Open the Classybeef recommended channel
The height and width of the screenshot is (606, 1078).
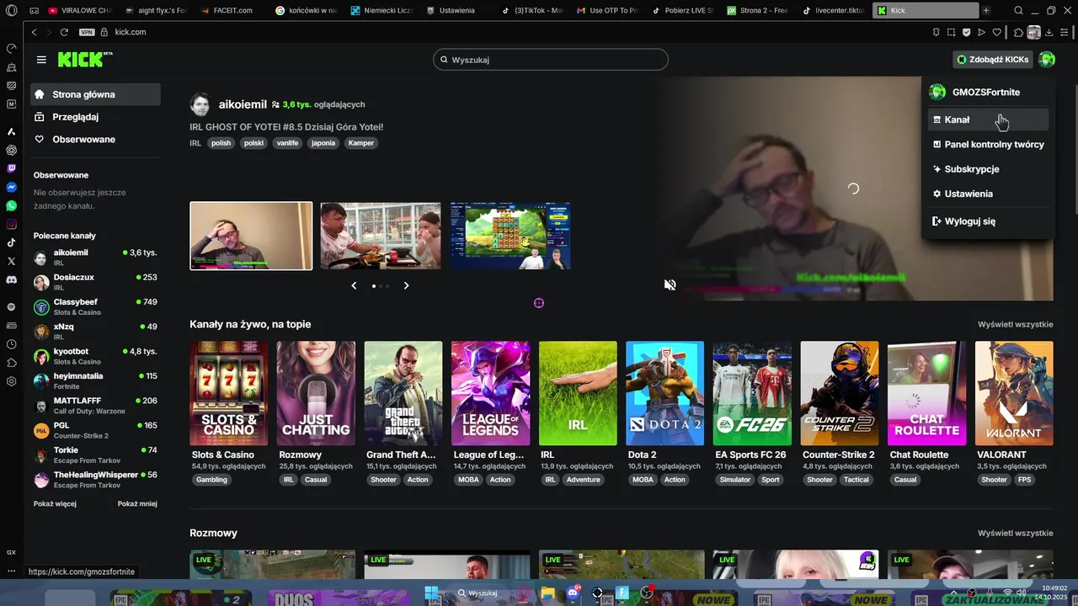(x=95, y=306)
